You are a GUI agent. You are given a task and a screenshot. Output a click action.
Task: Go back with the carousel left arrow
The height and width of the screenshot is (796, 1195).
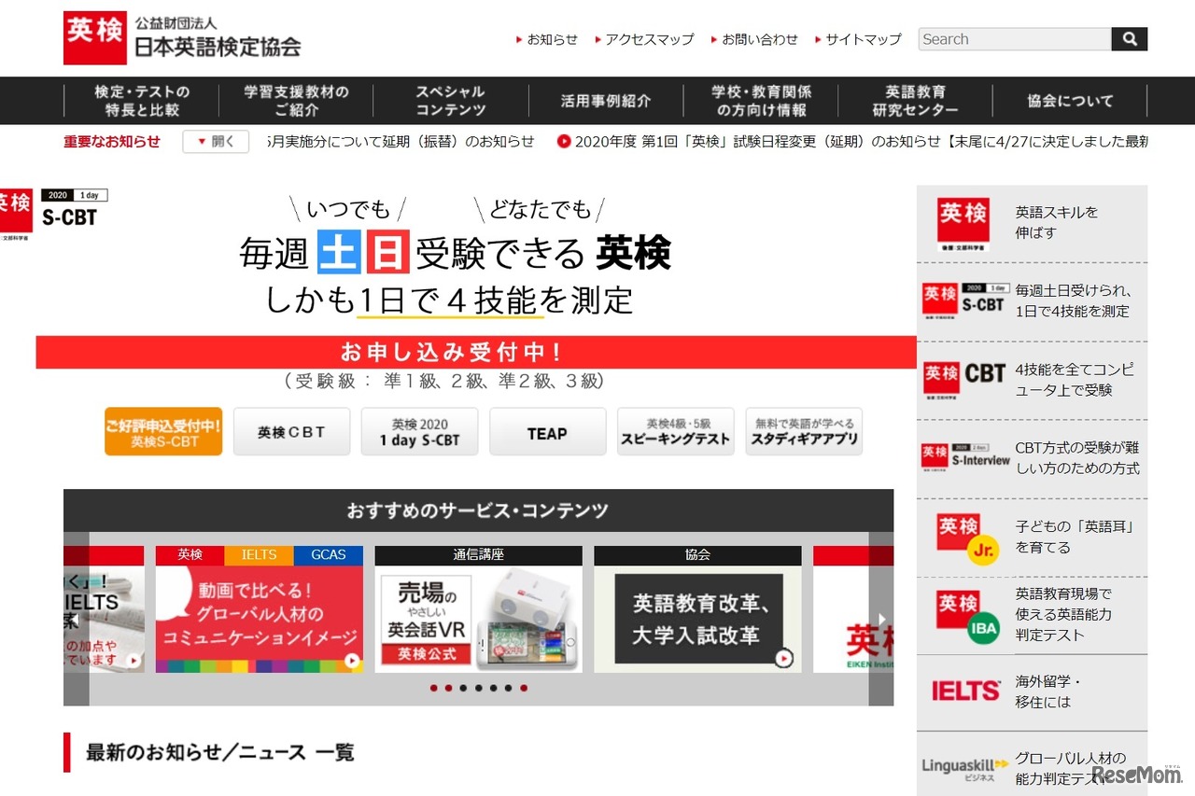(77, 619)
